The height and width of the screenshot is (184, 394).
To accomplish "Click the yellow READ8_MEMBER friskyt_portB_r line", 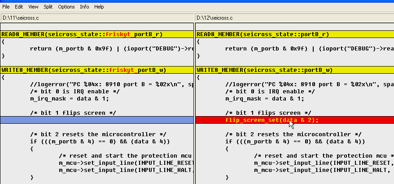I will (x=82, y=34).
